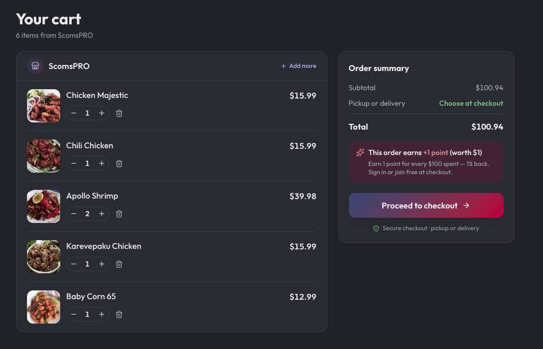Click Pickup or delivery label

377,103
